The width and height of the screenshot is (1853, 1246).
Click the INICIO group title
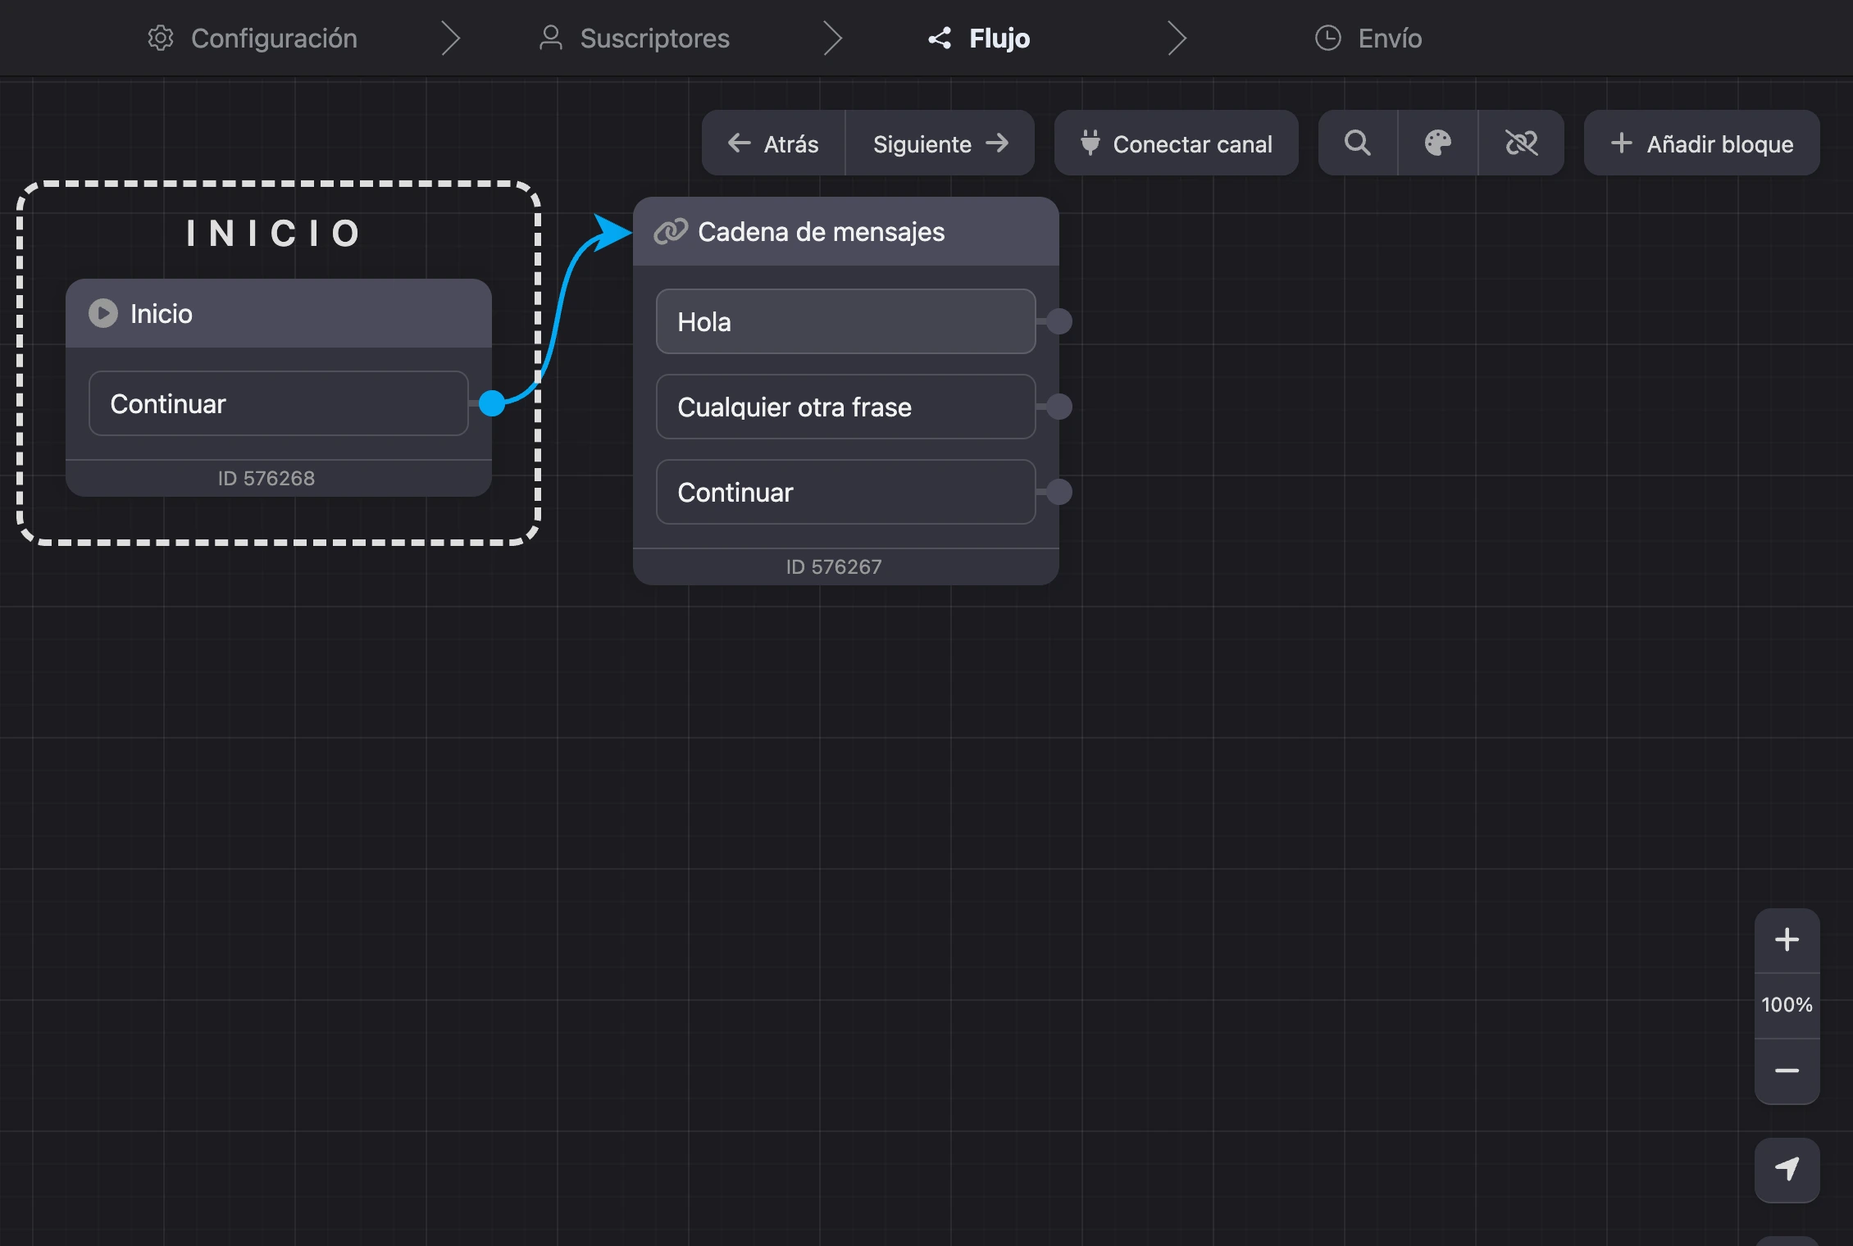[x=274, y=234]
